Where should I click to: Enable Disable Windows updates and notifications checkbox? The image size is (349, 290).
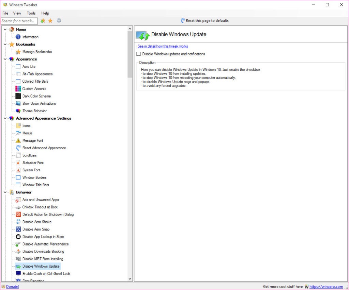point(138,54)
